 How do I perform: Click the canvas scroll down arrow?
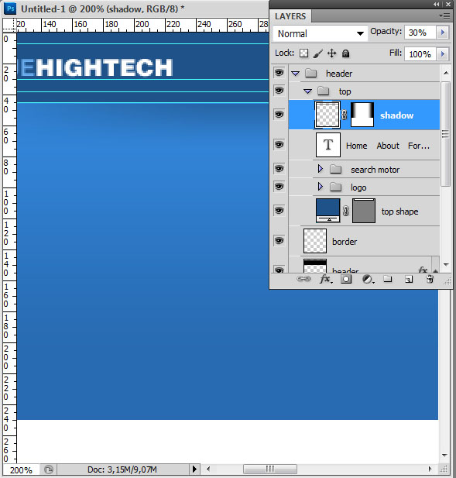point(444,456)
